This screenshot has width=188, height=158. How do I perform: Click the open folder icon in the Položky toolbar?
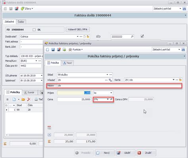(x=23, y=99)
